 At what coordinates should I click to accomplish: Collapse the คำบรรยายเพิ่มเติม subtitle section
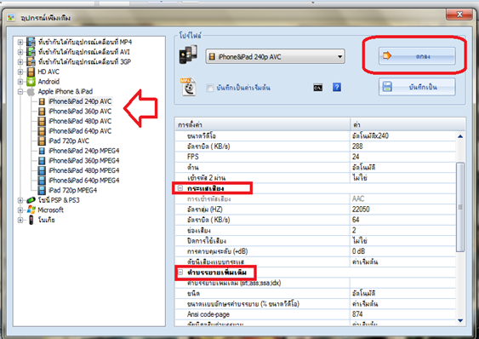180,272
